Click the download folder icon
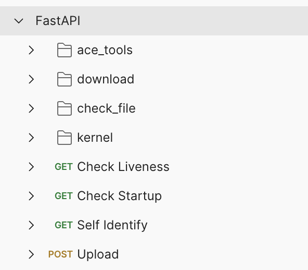Image resolution: width=308 pixels, height=270 pixels. click(x=65, y=79)
